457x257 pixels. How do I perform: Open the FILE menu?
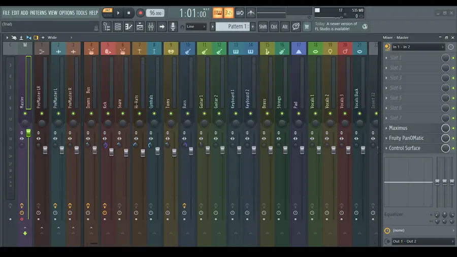click(6, 13)
